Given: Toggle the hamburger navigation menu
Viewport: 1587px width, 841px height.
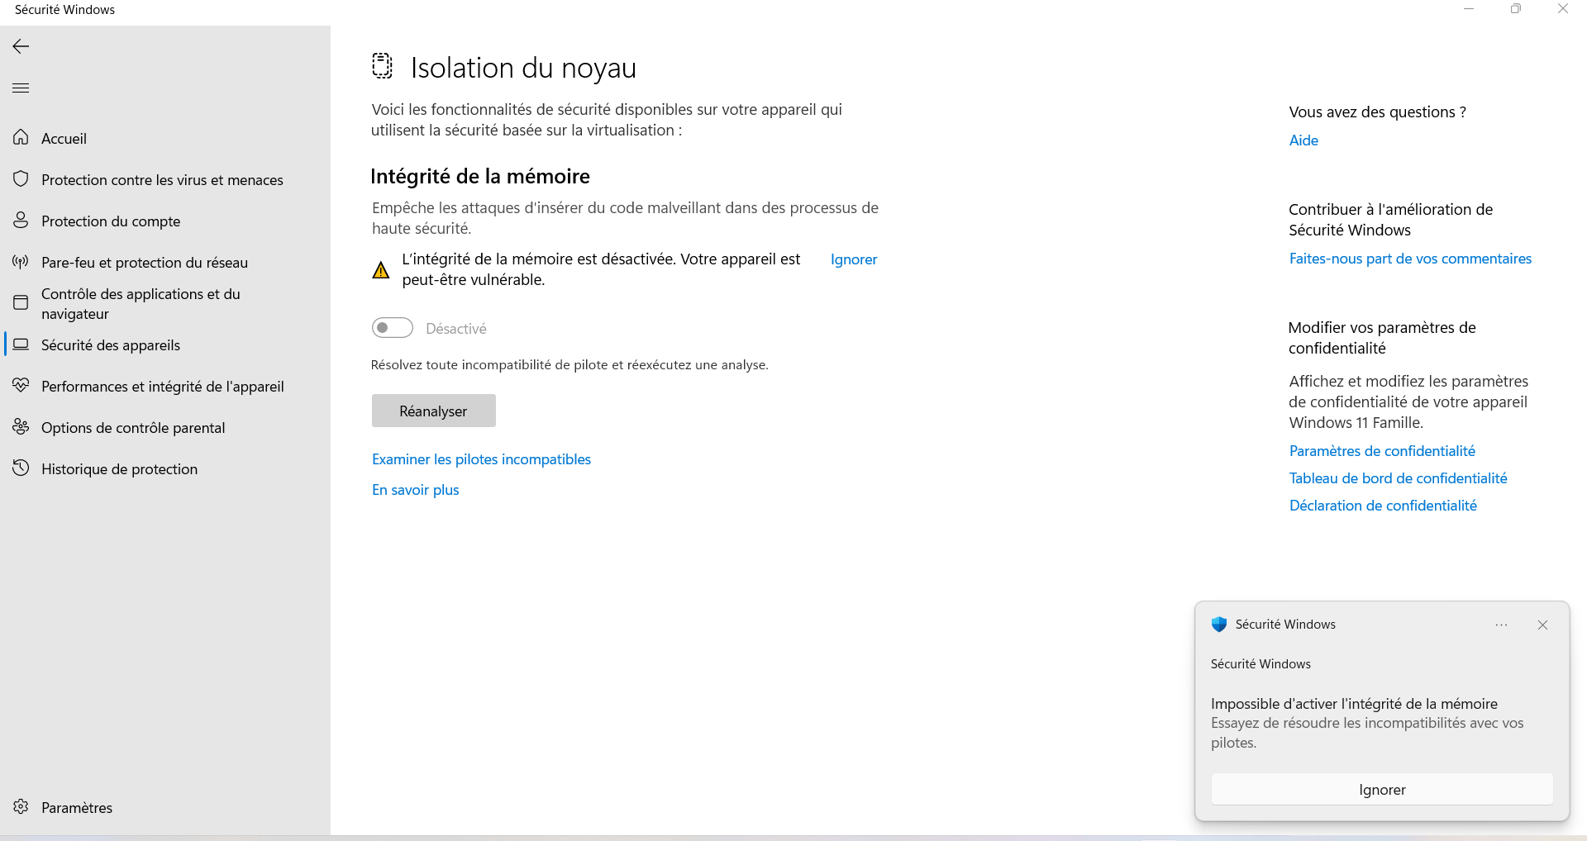Looking at the screenshot, I should point(21,88).
